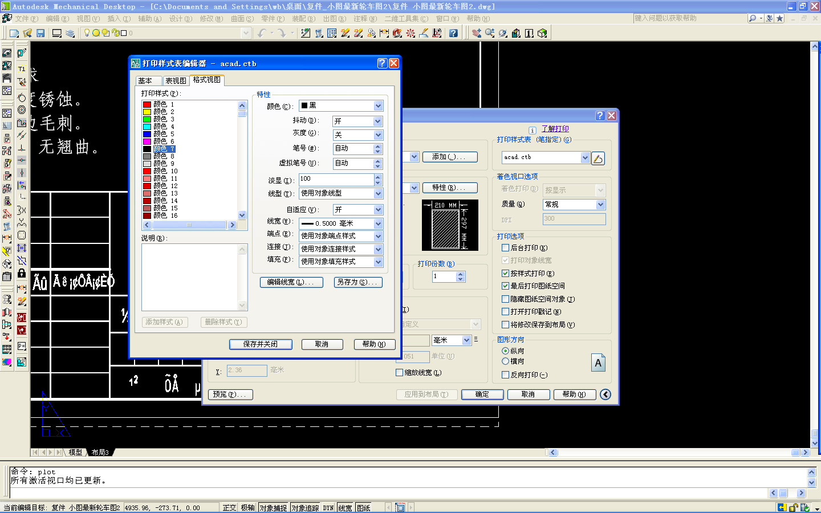Click the Redo arrow icon in the toolbar
The width and height of the screenshot is (821, 513).
pos(282,33)
